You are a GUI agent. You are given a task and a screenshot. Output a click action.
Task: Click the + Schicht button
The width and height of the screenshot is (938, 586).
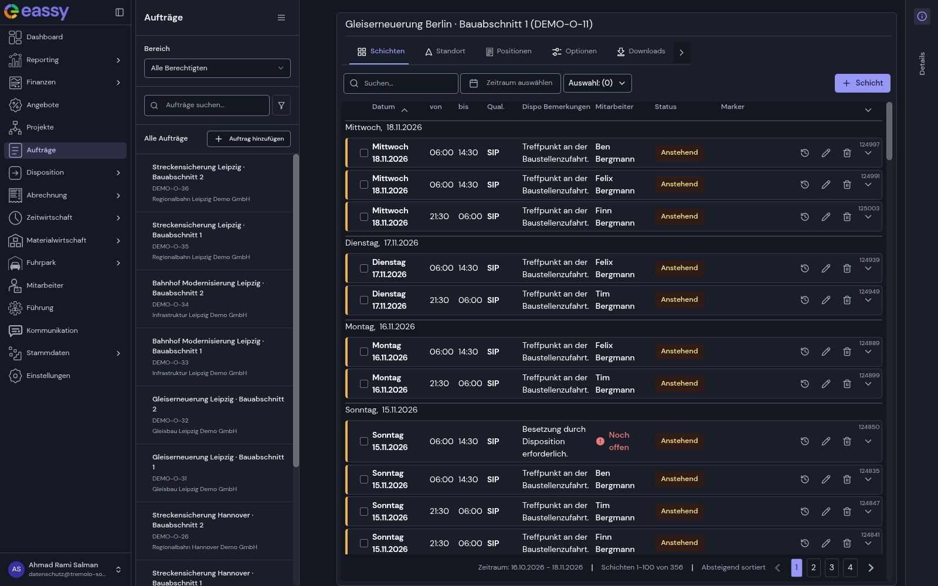click(x=862, y=83)
